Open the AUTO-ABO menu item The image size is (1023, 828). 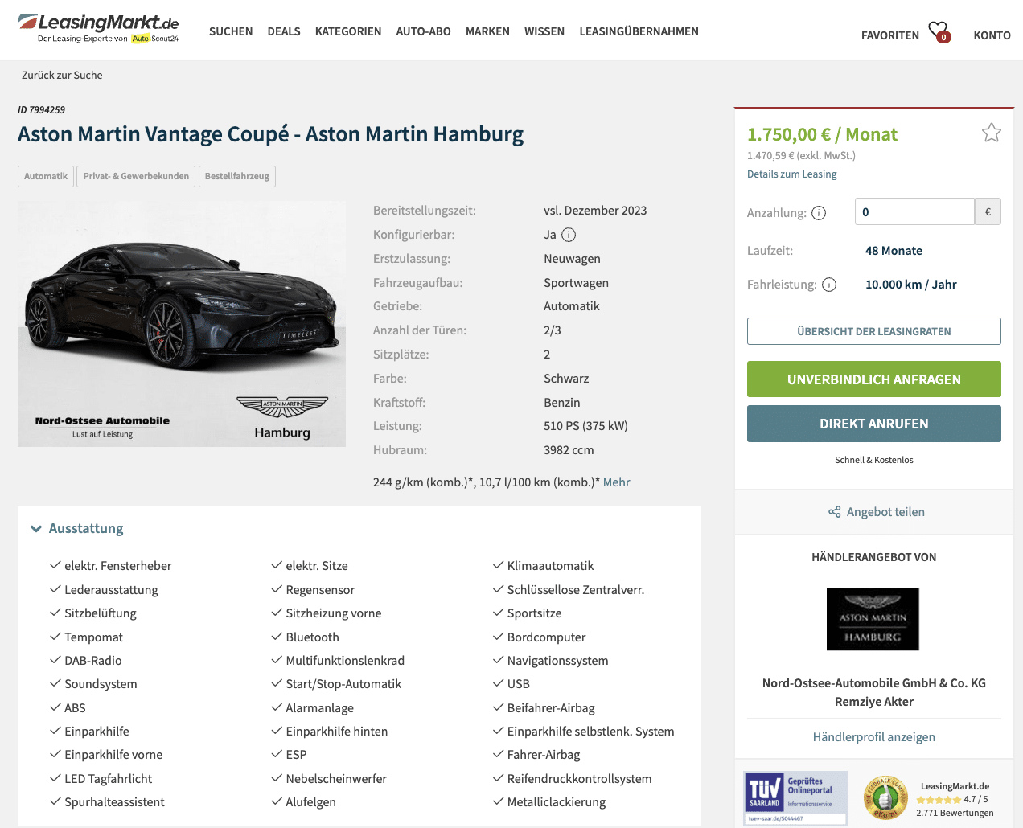[x=423, y=31]
